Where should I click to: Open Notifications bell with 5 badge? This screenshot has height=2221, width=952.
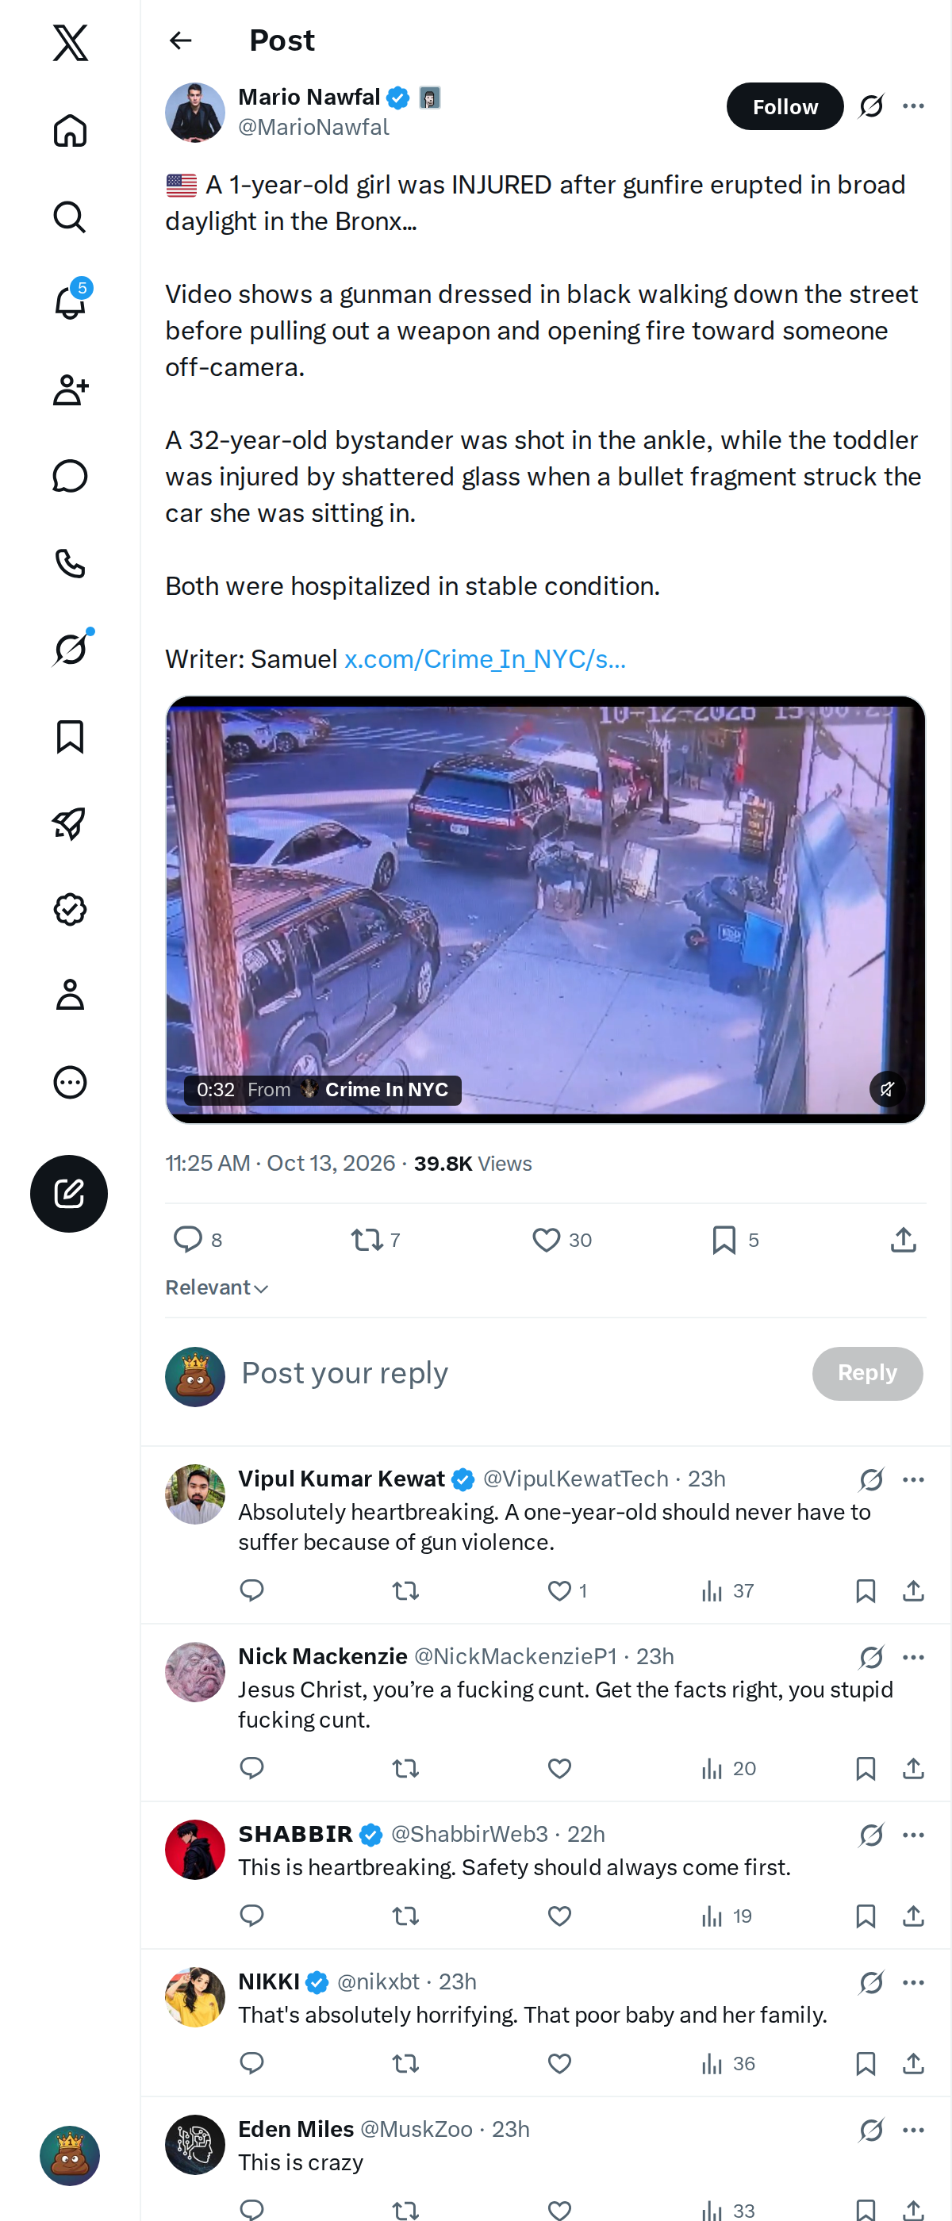click(70, 303)
